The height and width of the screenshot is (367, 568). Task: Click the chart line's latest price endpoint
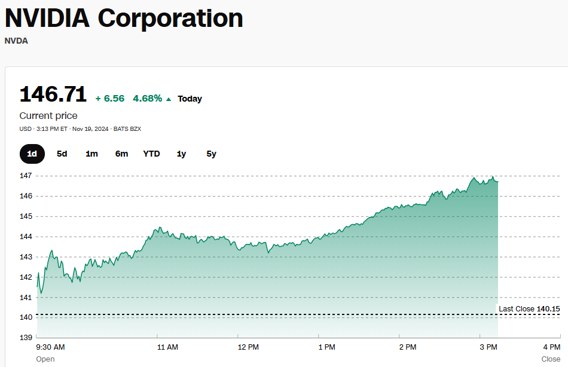coord(497,182)
